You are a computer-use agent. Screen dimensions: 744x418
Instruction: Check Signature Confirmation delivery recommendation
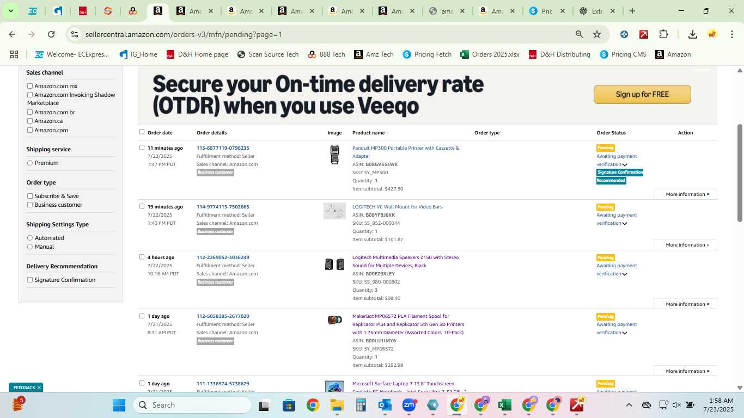point(30,280)
